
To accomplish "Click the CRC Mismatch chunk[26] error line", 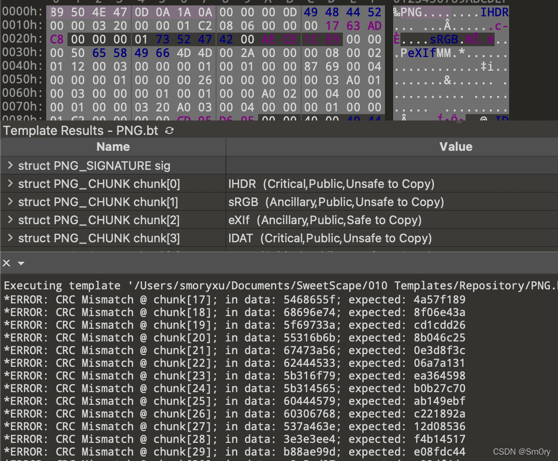I will [x=235, y=414].
